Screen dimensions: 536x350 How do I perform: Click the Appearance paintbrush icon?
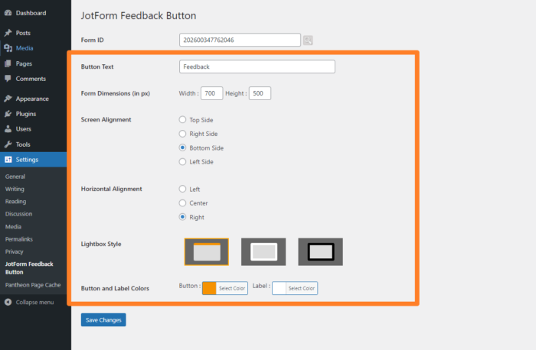tap(8, 99)
